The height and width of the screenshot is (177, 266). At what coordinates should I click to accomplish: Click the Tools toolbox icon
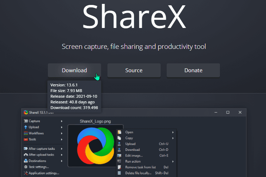26,139
